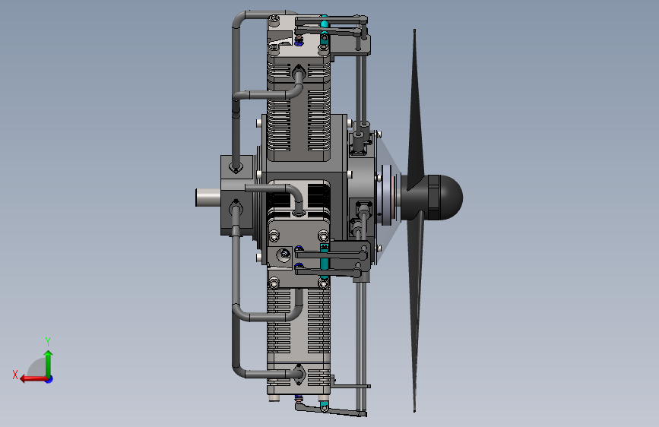This screenshot has width=659, height=427.
Task: Select the black propeller spinner dome
Action: [450, 197]
